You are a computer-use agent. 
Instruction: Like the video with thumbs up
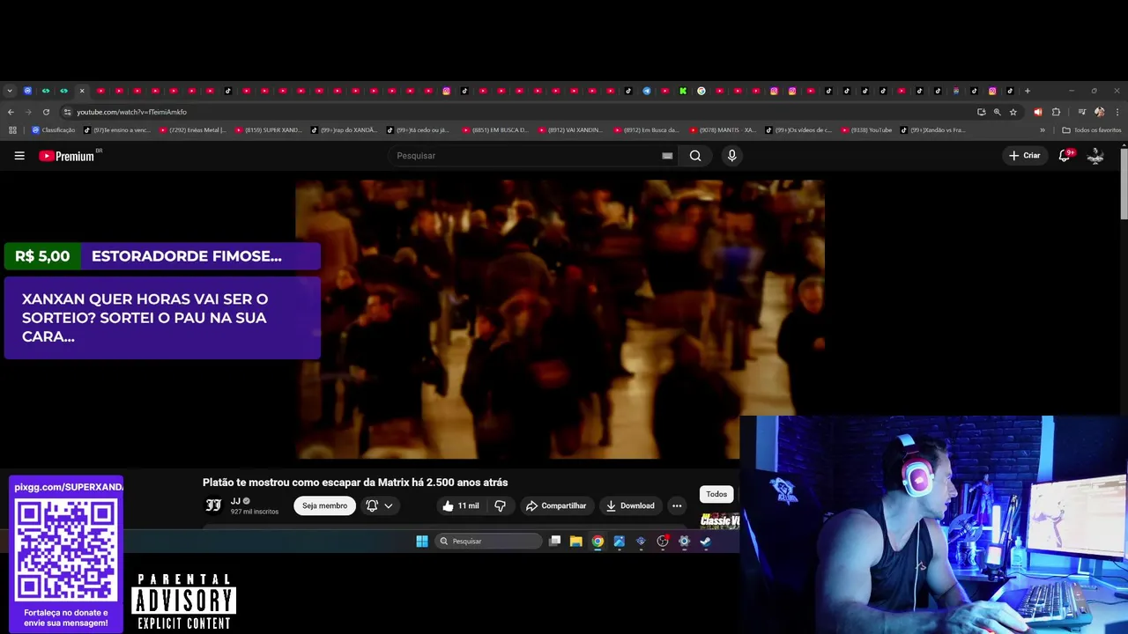(461, 505)
